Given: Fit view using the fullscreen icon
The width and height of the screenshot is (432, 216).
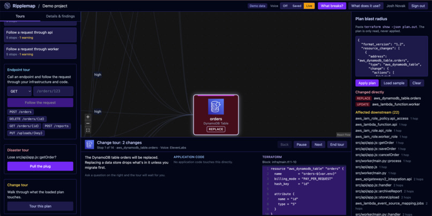Looking at the screenshot, I should point(88,130).
